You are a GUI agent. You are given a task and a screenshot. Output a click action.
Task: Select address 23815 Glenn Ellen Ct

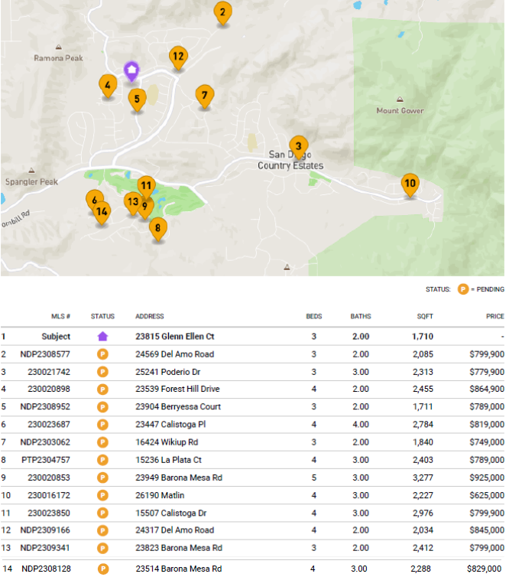(174, 337)
